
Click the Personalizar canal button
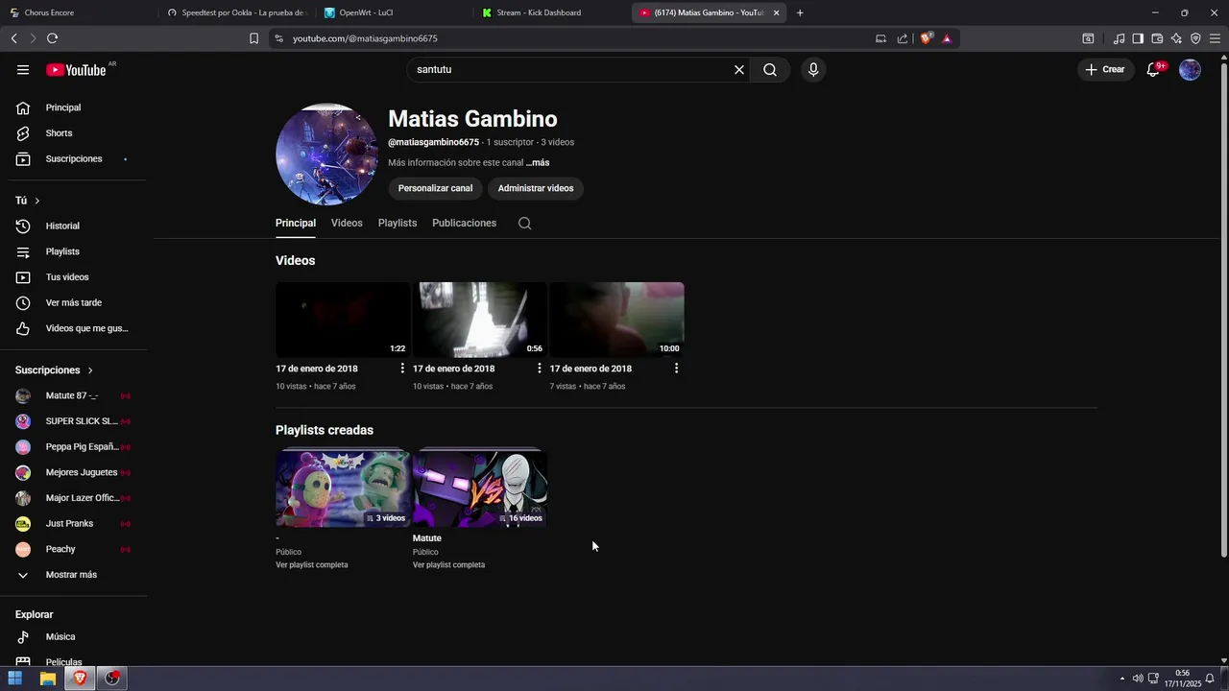point(435,188)
